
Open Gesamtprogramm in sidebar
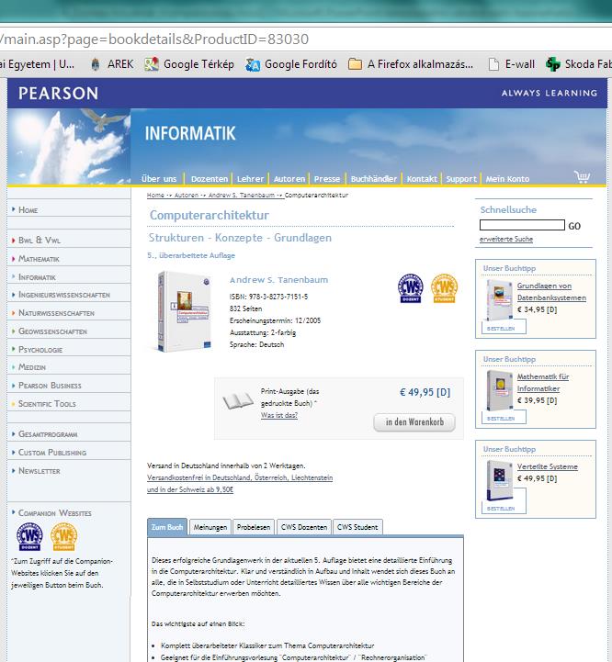[48, 434]
